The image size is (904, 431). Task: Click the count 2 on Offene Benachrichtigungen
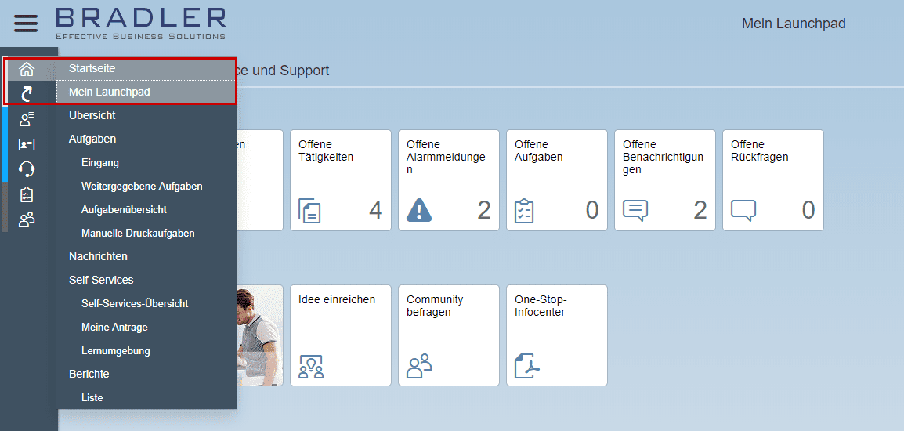pyautogui.click(x=700, y=211)
